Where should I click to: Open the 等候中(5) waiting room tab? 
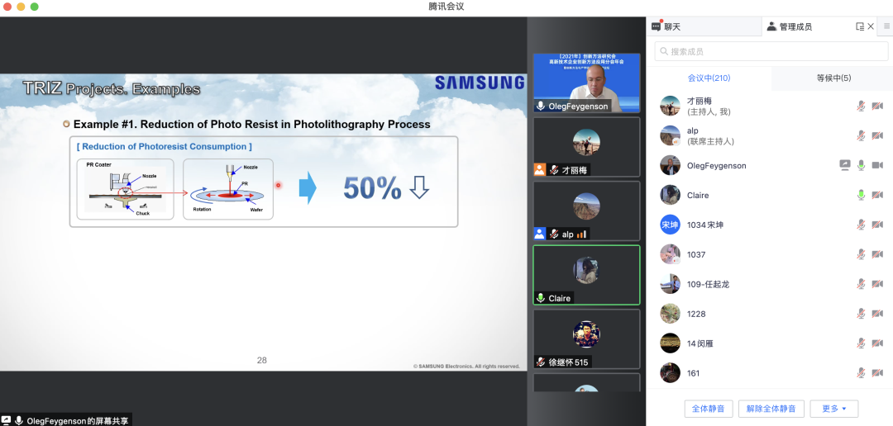833,78
